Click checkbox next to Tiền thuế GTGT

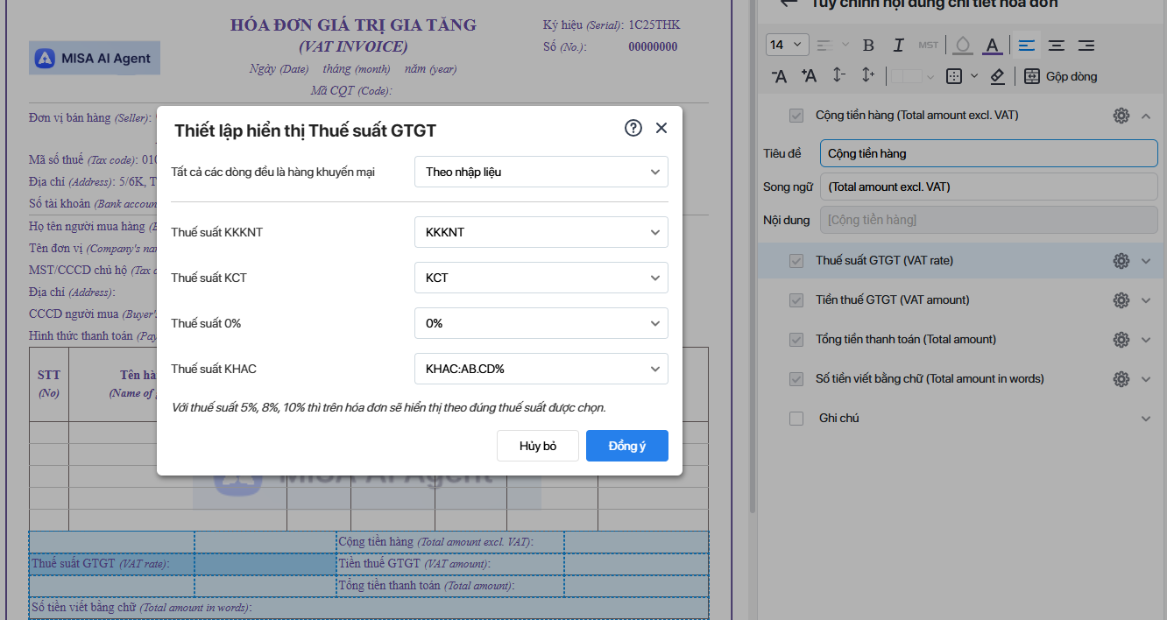[x=796, y=299]
